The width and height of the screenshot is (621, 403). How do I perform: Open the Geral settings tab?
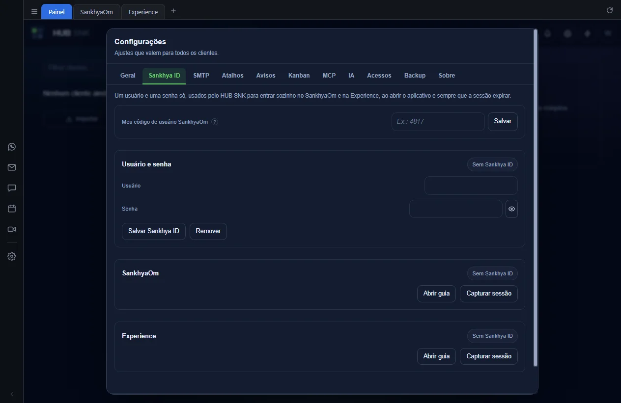coord(128,76)
